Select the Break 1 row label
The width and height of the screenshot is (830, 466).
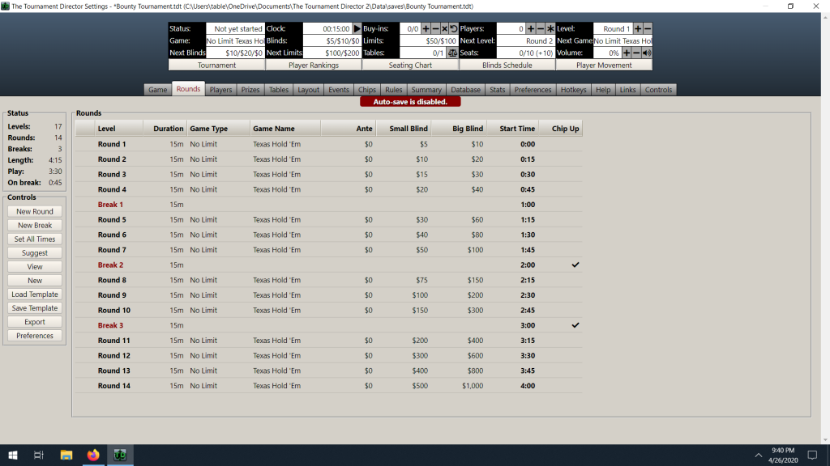coord(110,205)
